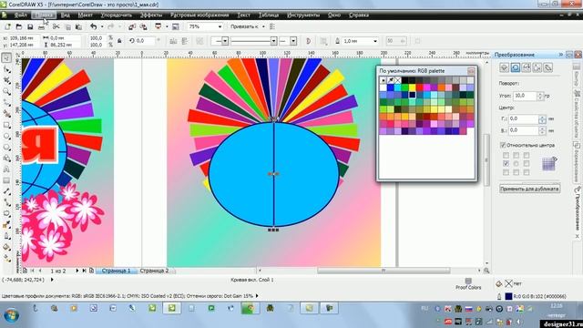The height and width of the screenshot is (328, 583).
Task: Select the Pick tool in the toolbox
Action: point(6,57)
